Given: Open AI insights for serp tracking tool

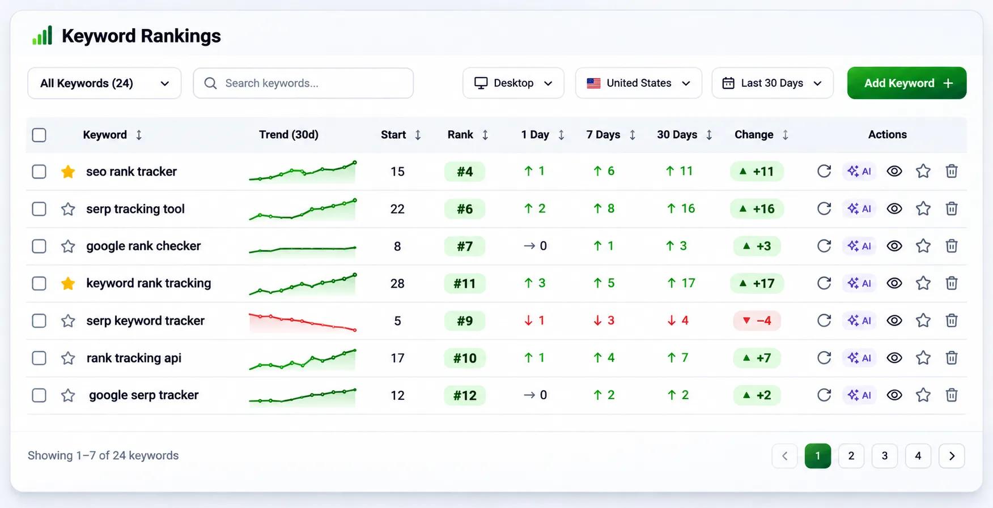Looking at the screenshot, I should click(859, 208).
